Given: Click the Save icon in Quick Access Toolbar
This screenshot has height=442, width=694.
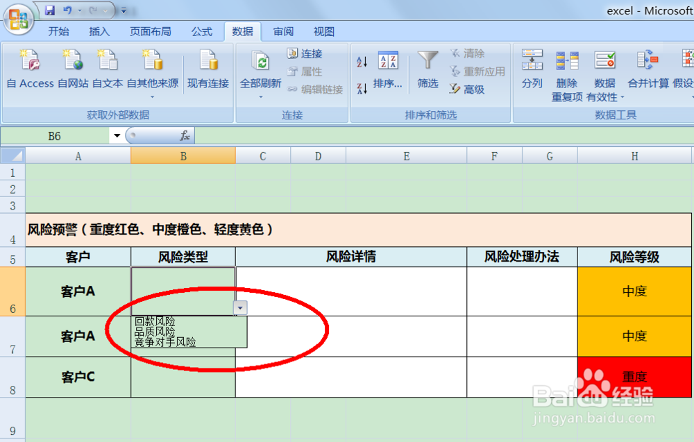Looking at the screenshot, I should (x=49, y=9).
